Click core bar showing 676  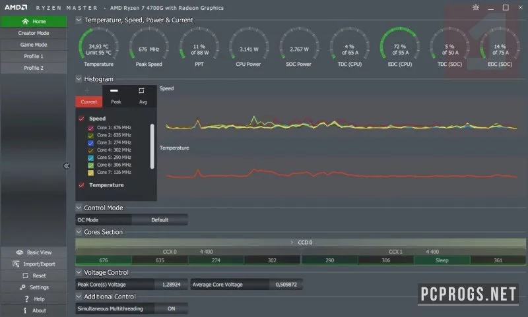click(x=104, y=260)
